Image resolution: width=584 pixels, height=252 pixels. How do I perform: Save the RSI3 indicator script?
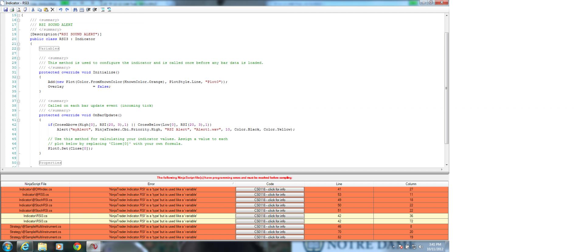[x=5, y=10]
